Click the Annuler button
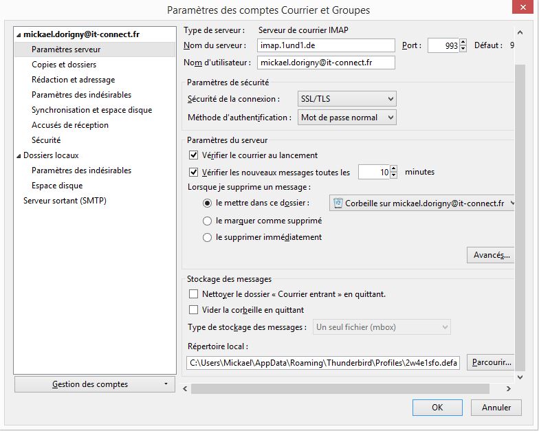 (496, 407)
